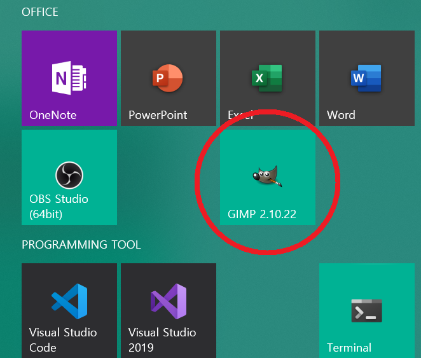The height and width of the screenshot is (358, 421).
Task: Click the PROGRAMMING TOOL group header
Action: pos(81,245)
